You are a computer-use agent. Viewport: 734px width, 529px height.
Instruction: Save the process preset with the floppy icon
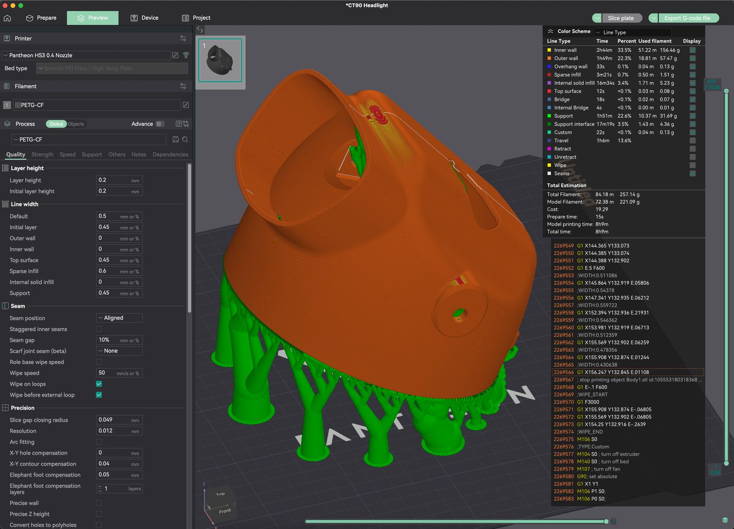(177, 139)
